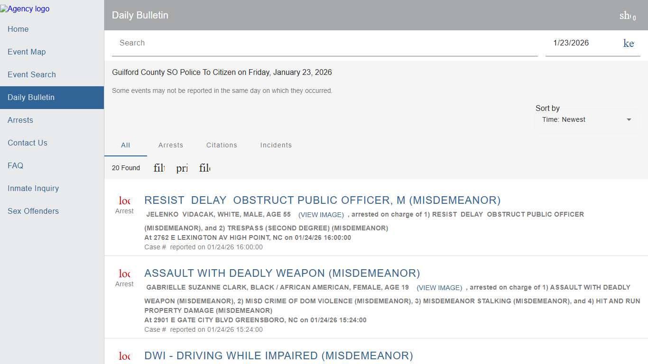The width and height of the screenshot is (648, 364).
Task: Go to Event Map in the sidebar
Action: point(27,52)
